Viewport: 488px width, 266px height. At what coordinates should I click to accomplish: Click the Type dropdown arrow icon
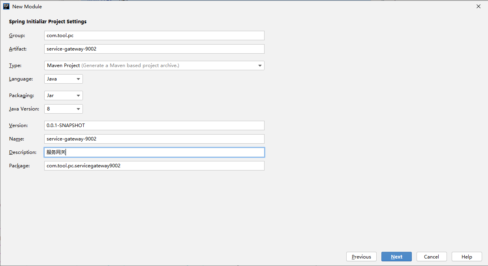tap(260, 66)
